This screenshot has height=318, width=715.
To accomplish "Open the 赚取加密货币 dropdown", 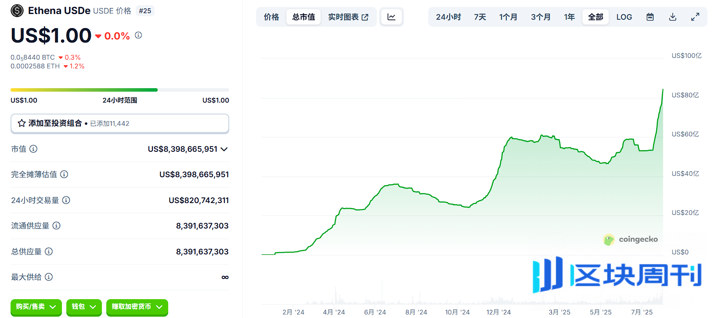I will tap(137, 307).
